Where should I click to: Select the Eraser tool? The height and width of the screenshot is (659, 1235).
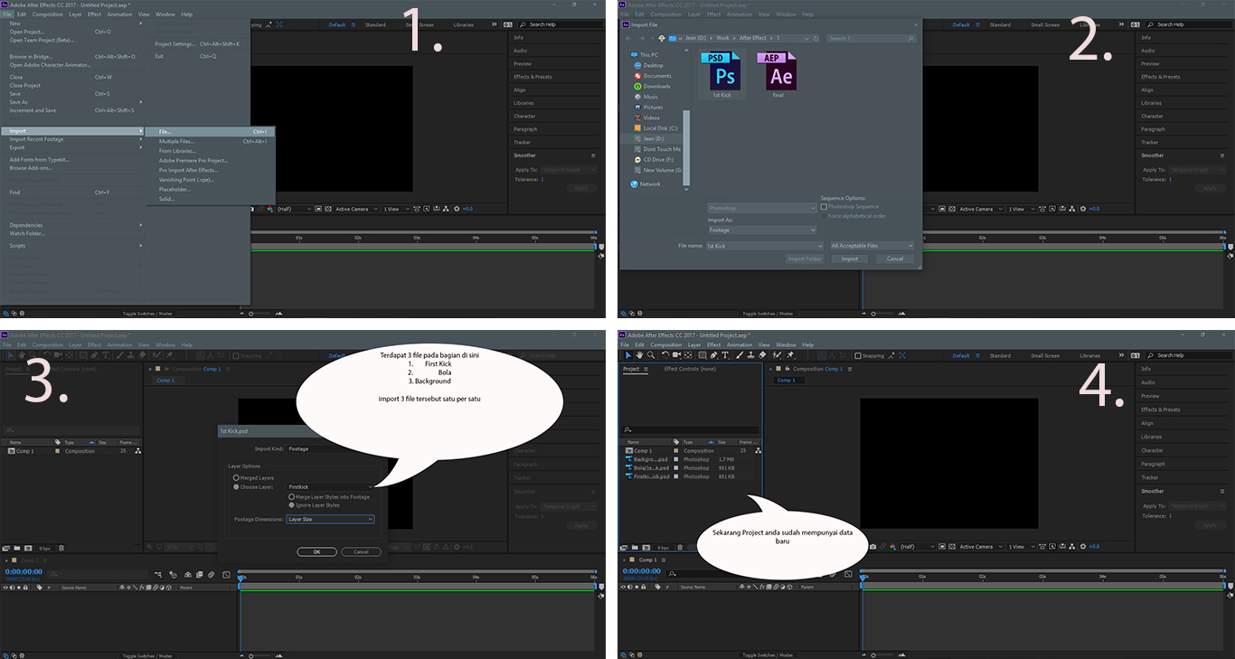pyautogui.click(x=763, y=355)
